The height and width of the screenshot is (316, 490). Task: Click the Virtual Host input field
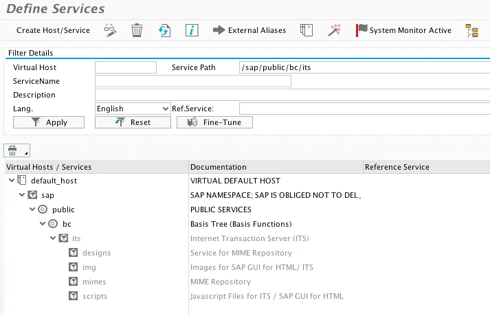point(125,67)
